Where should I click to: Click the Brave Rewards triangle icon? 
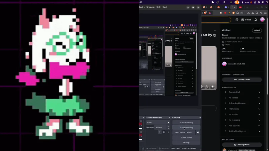210,13
